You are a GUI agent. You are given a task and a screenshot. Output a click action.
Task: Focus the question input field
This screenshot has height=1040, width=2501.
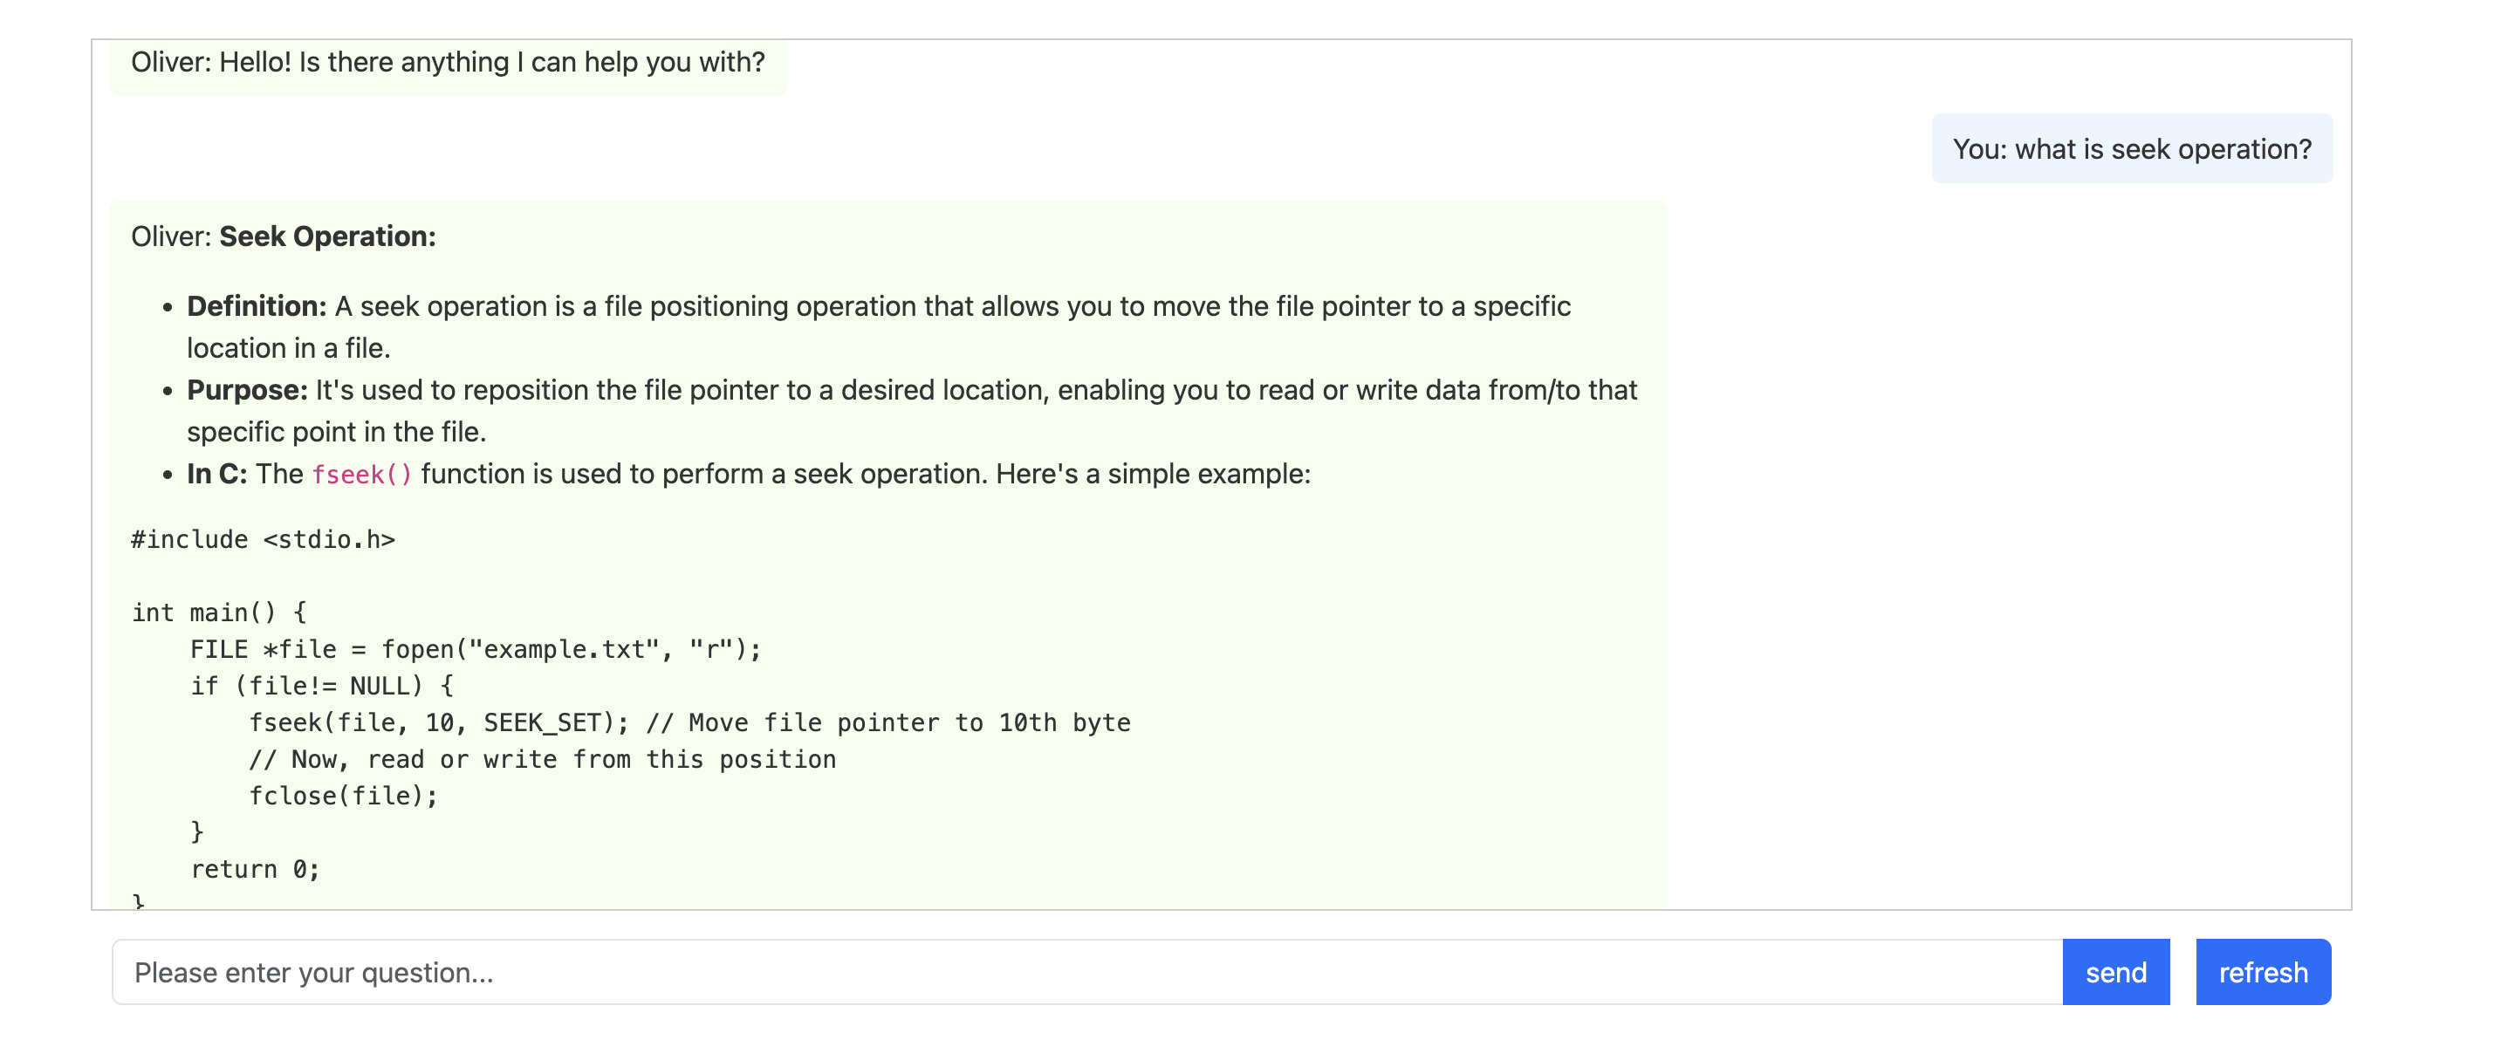click(x=1087, y=972)
